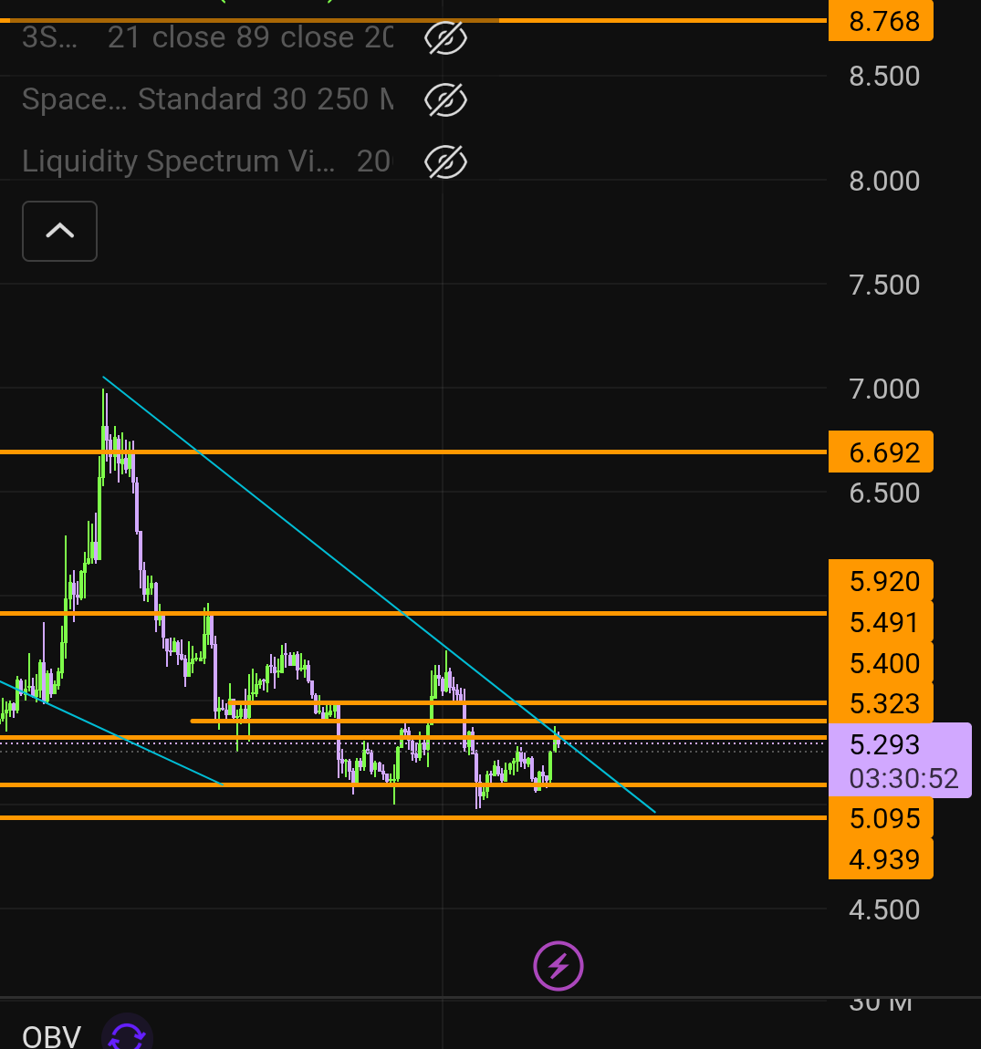The width and height of the screenshot is (981, 1049).
Task: Click the 5.491 orange price label
Action: pyautogui.click(x=881, y=622)
